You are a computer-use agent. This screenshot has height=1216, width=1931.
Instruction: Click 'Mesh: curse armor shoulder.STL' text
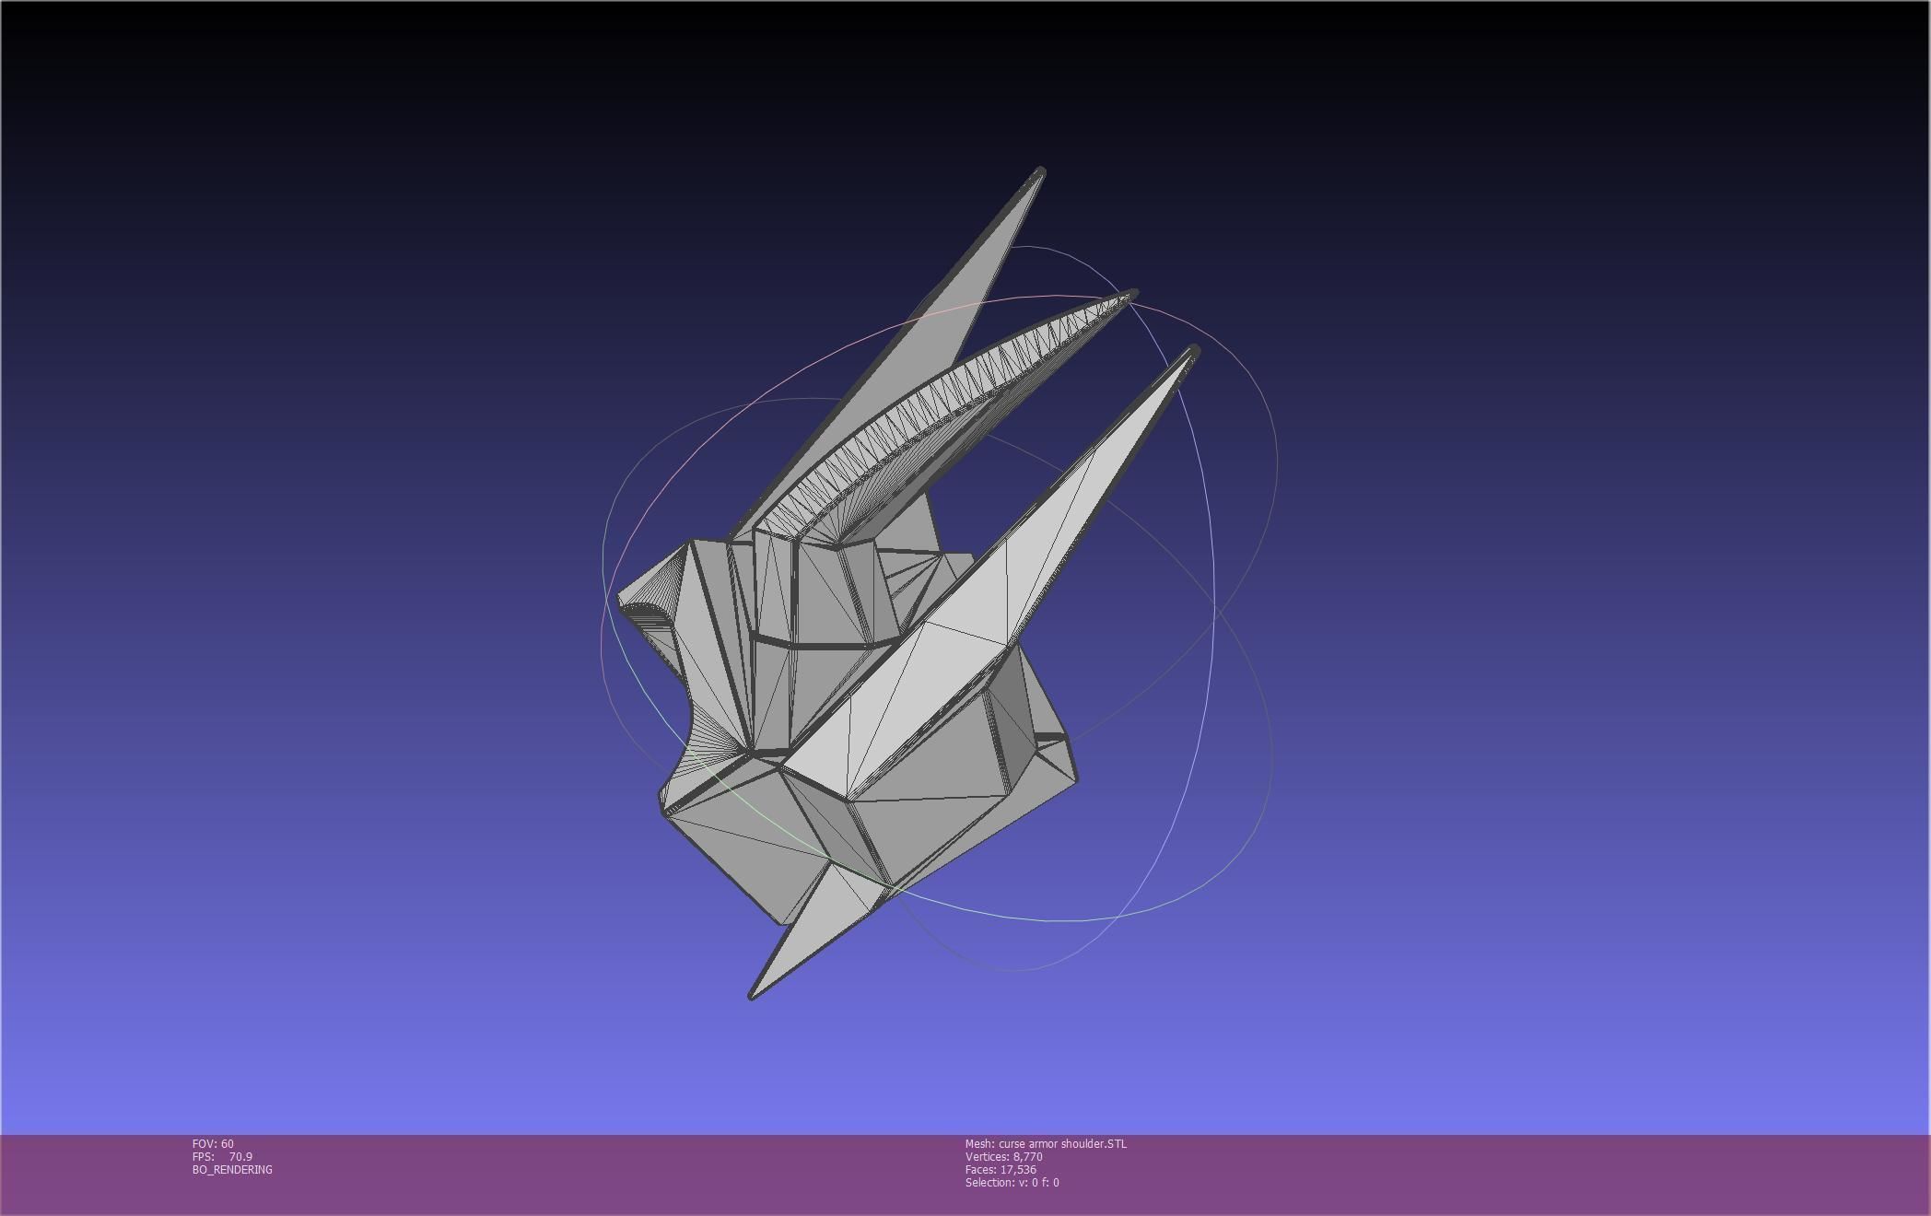(x=1046, y=1144)
